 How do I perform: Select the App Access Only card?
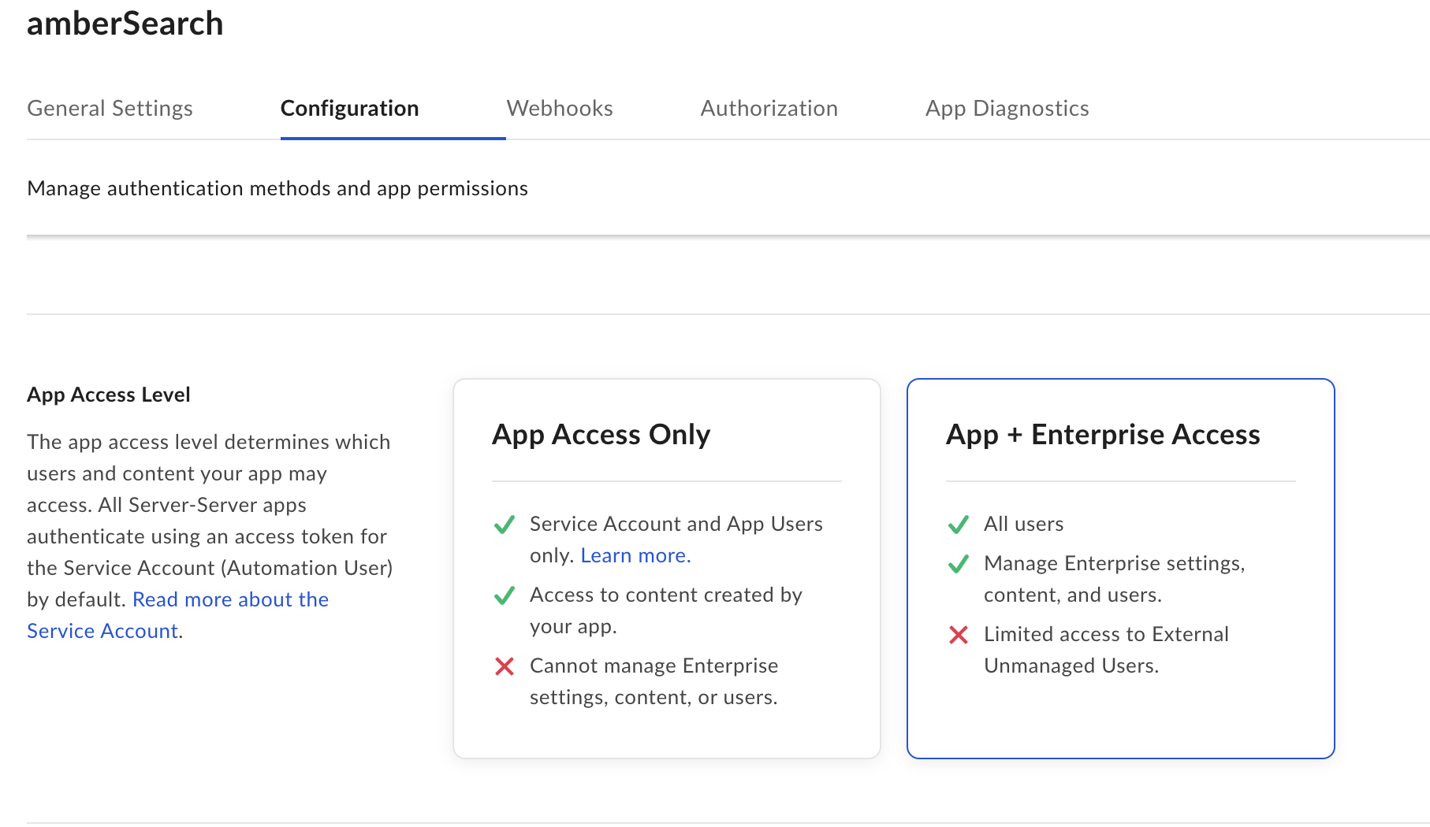point(667,569)
